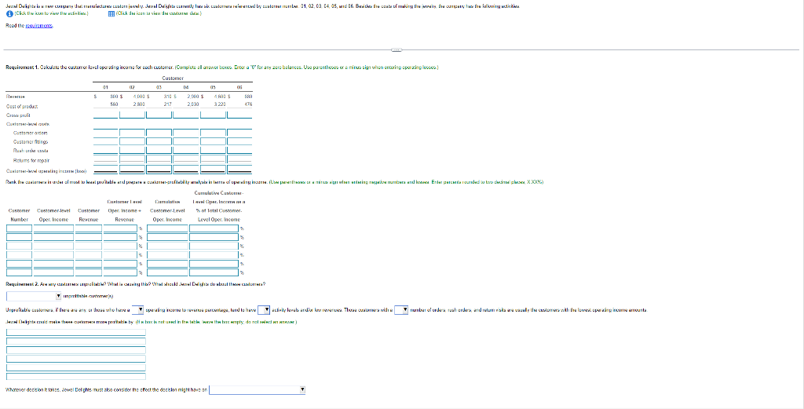Click Gross profit box for customer 06
The image size is (804, 409).
[x=239, y=115]
